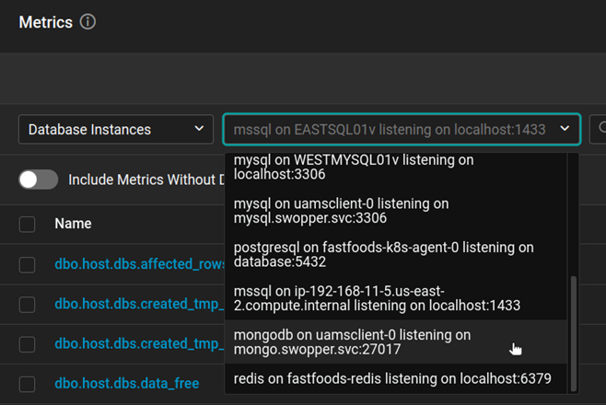Open dbo.host.dbs.affected_rows metric link
The image size is (606, 405).
coord(140,264)
